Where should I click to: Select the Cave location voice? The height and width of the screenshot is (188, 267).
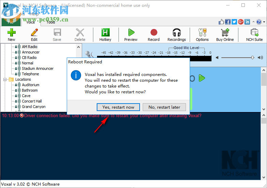pos(26,96)
